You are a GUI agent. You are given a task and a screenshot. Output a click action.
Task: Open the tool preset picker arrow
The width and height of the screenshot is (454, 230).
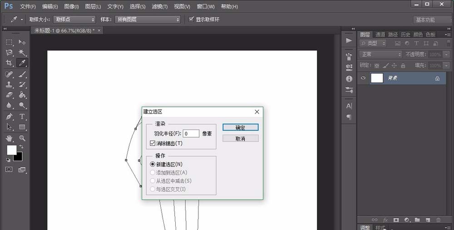click(22, 20)
